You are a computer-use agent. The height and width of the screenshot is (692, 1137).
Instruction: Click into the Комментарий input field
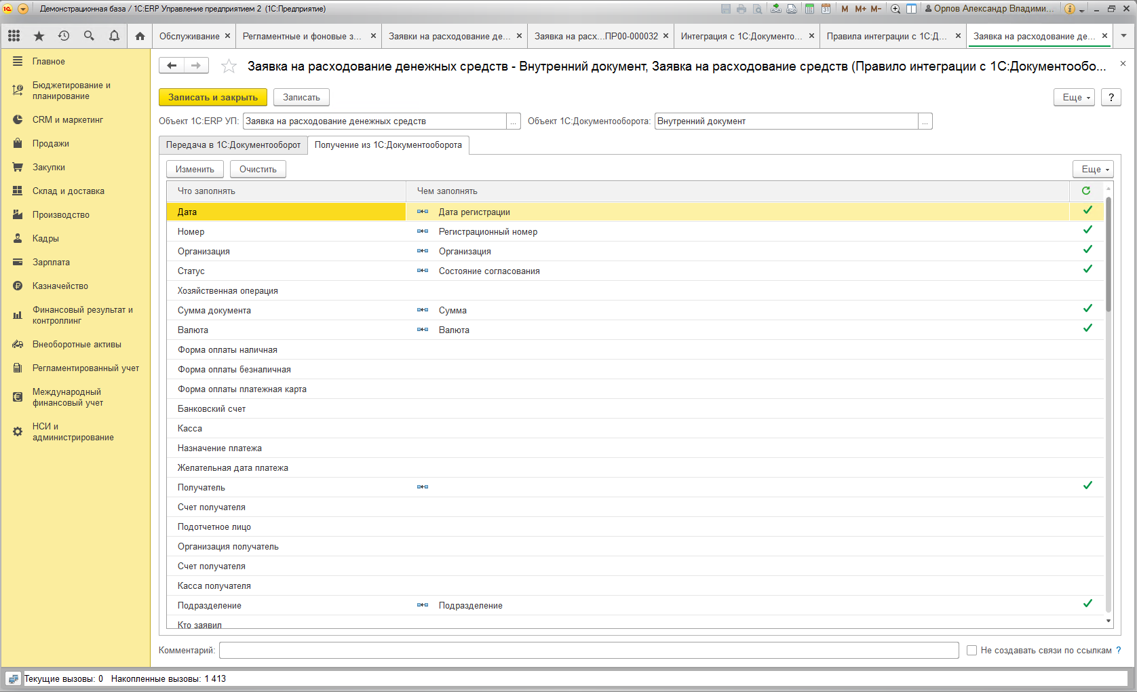[x=589, y=650]
